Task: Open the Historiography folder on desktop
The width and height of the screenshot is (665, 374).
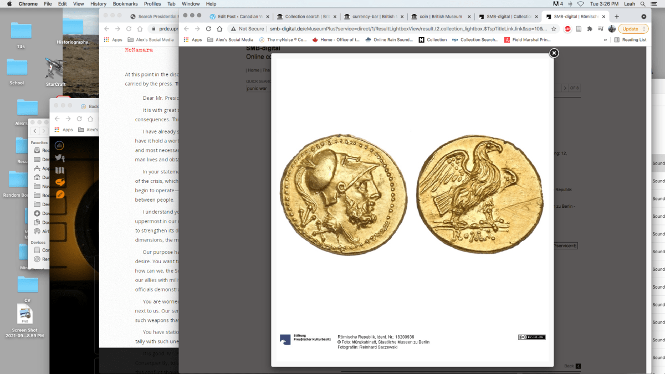Action: click(72, 31)
